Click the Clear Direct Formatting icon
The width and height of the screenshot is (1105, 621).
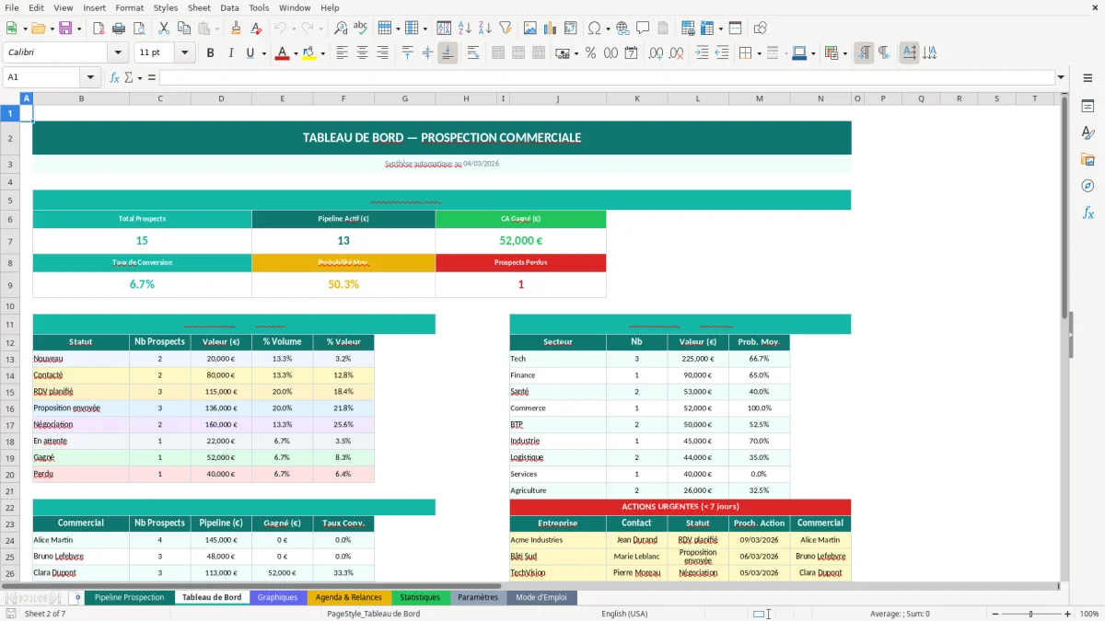pyautogui.click(x=256, y=29)
